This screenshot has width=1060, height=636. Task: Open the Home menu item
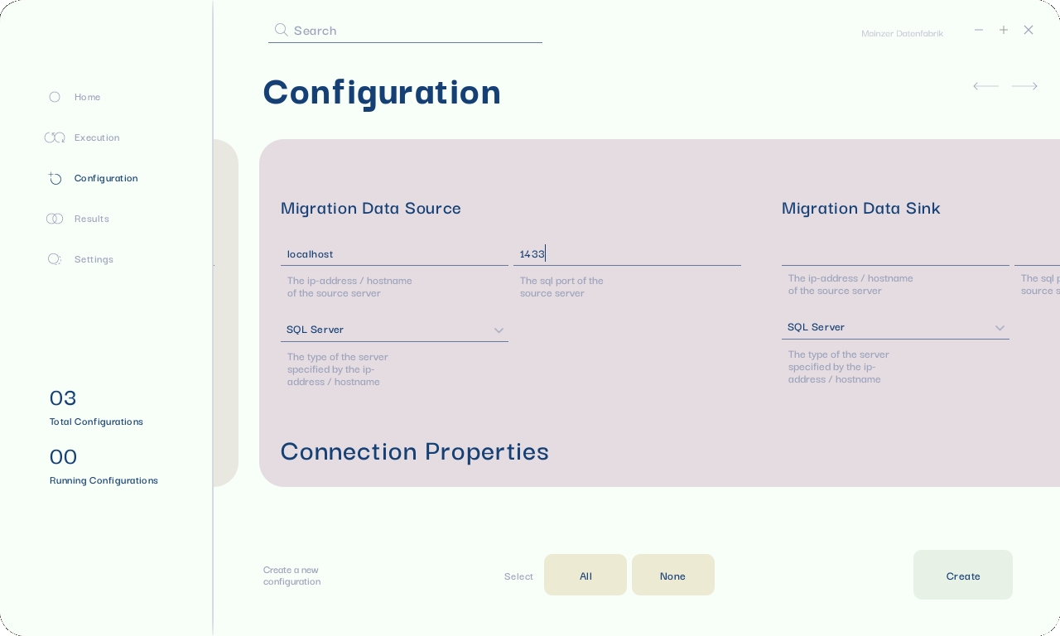[87, 97]
